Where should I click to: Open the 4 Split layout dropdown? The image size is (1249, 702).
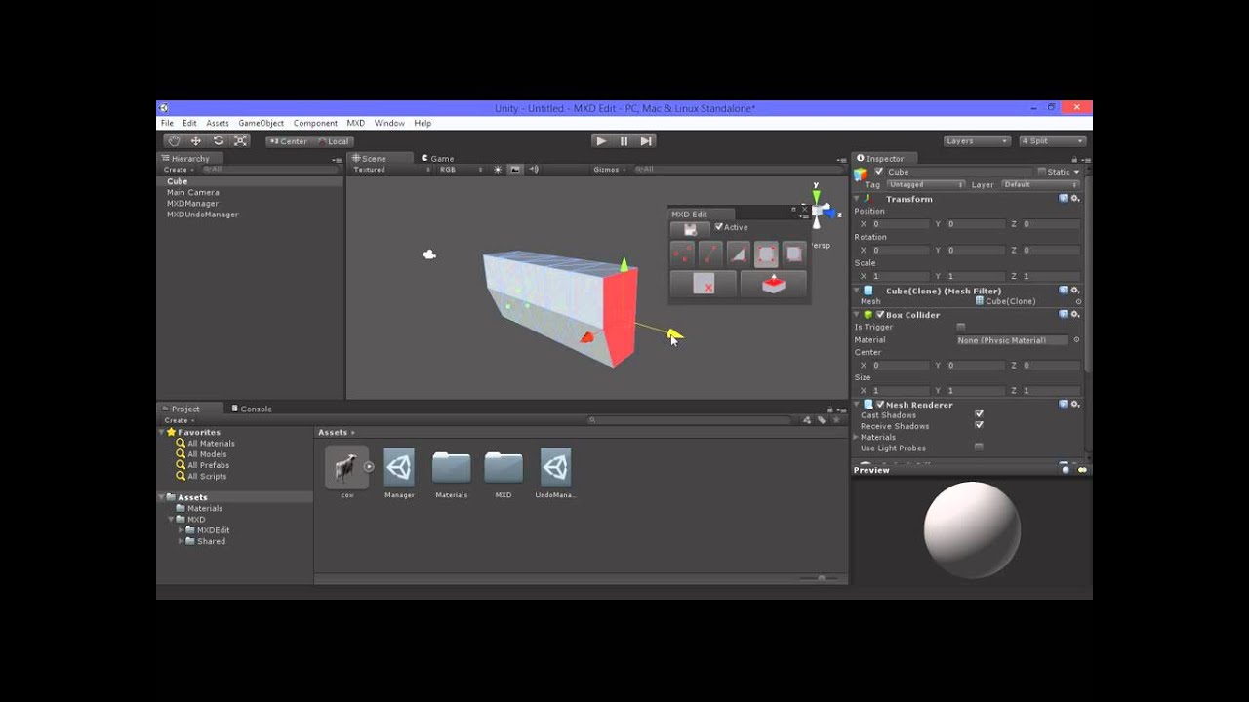pyautogui.click(x=1052, y=141)
